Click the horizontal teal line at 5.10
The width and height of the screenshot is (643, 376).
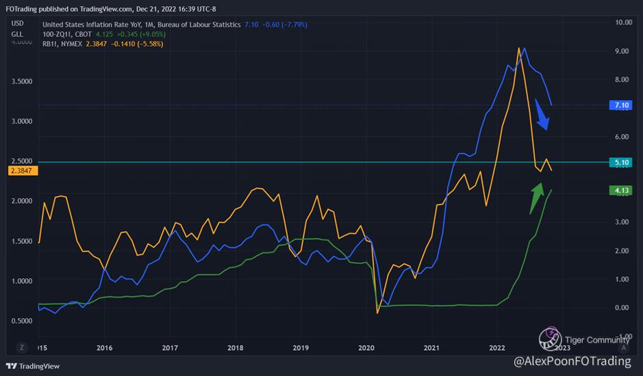coord(205,162)
